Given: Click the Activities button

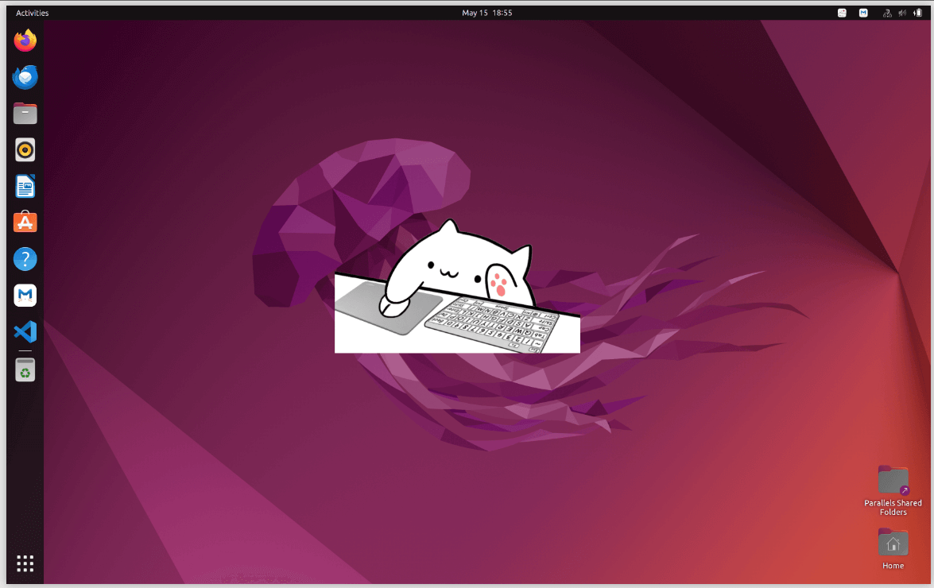Looking at the screenshot, I should [32, 13].
